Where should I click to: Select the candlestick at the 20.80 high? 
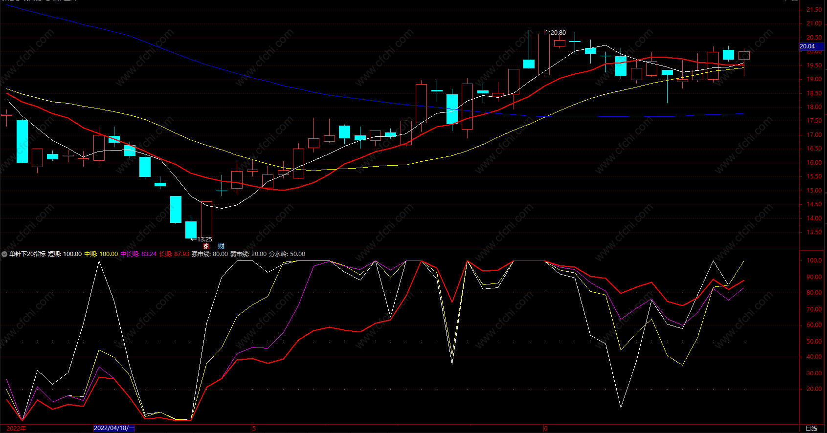(544, 53)
